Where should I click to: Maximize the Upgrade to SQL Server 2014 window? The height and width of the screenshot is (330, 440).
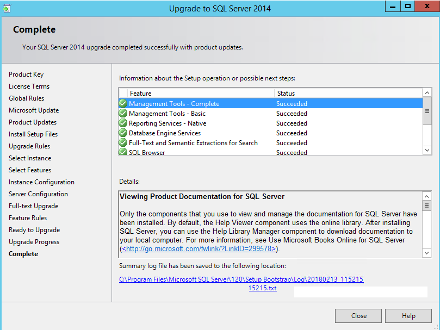pyautogui.click(x=408, y=6)
